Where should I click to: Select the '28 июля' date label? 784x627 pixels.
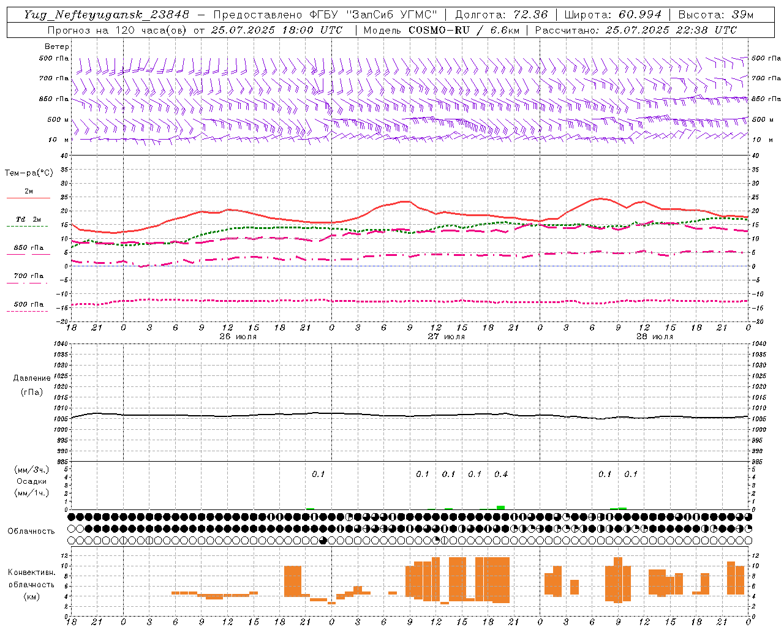tap(655, 337)
